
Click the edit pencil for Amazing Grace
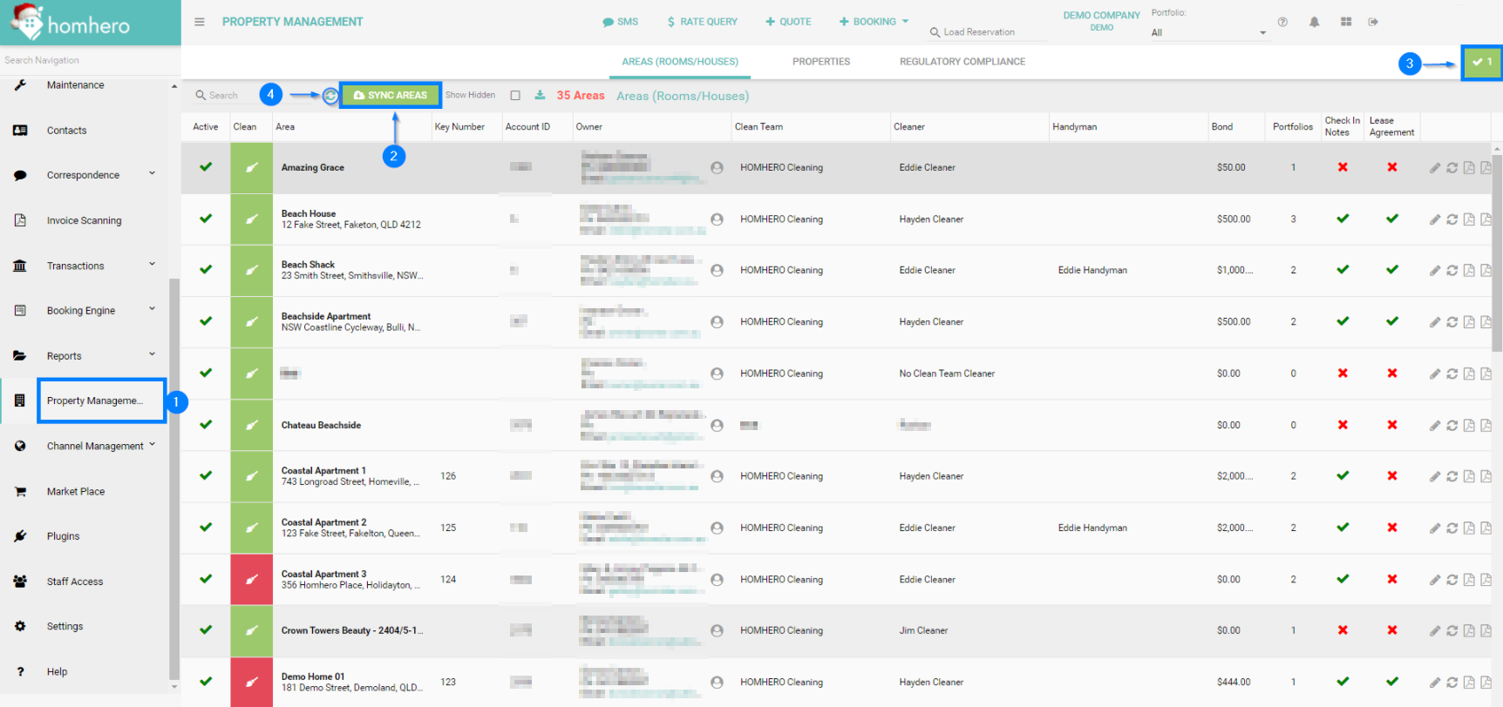(x=1434, y=168)
